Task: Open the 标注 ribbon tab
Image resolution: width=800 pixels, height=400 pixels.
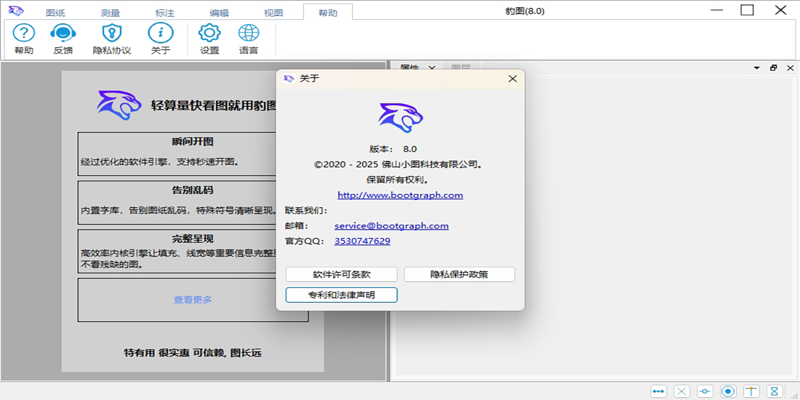Action: [164, 13]
